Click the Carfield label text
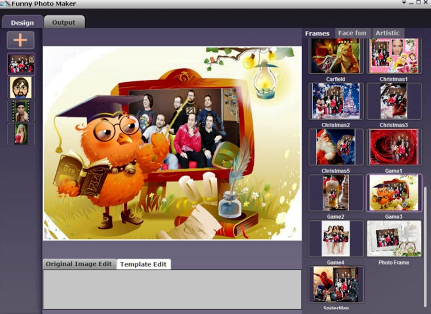 [336, 79]
